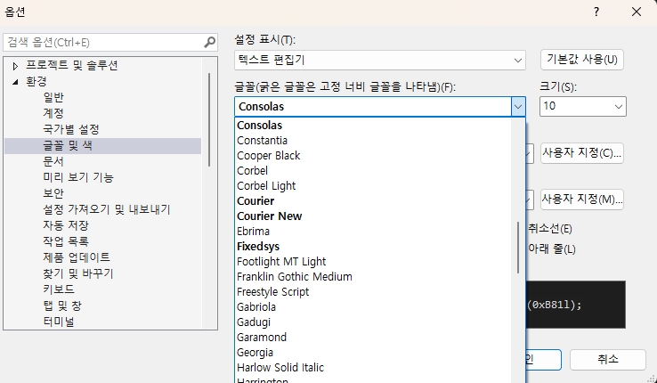Viewport: 657px width, 383px height.
Task: Open 일반 under 환경 settings
Action: [53, 97]
